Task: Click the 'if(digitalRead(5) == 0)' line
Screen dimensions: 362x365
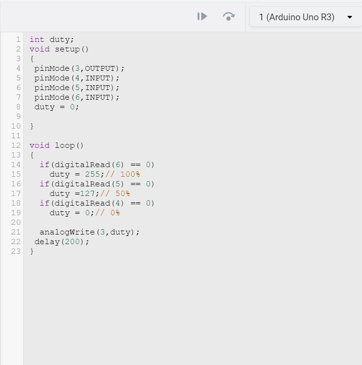Action: (x=97, y=184)
